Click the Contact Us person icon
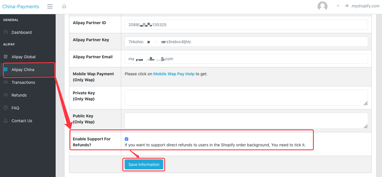The image size is (382, 177). click(x=5, y=120)
